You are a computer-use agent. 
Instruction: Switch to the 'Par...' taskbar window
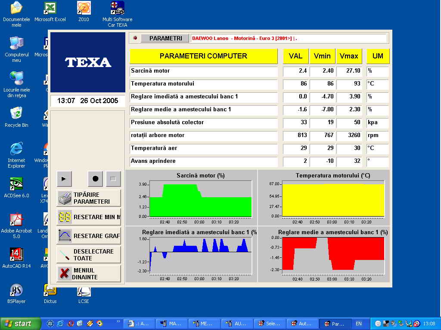pyautogui.click(x=335, y=324)
